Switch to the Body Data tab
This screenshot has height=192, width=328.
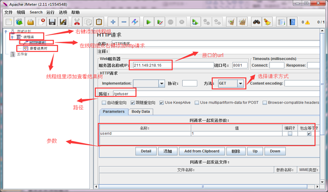pyautogui.click(x=140, y=112)
